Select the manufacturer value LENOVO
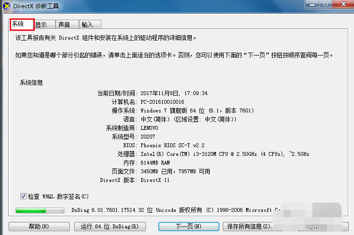This screenshot has width=354, height=235. [149, 128]
